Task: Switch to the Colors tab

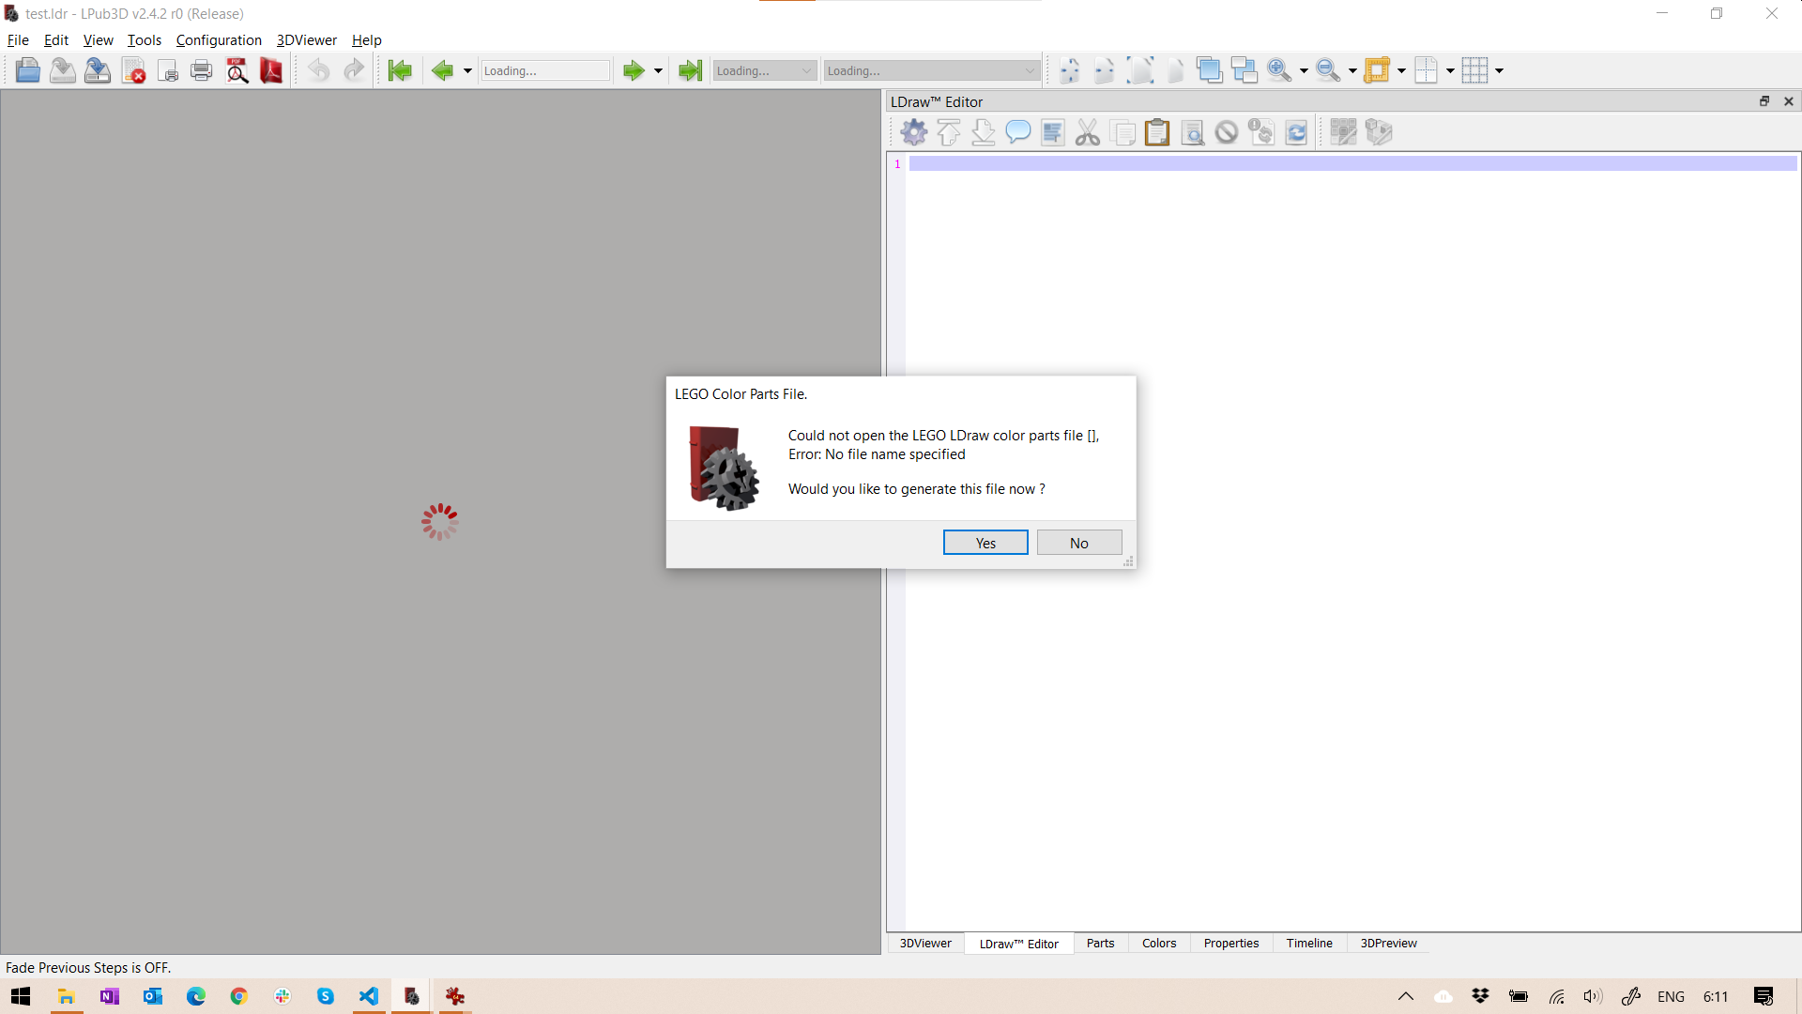Action: coord(1158,944)
